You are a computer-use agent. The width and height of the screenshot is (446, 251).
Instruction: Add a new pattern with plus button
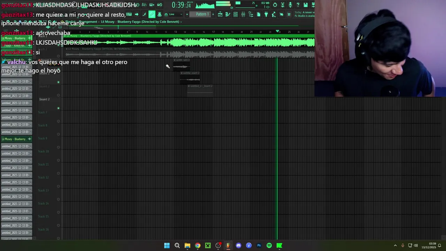pos(213,14)
